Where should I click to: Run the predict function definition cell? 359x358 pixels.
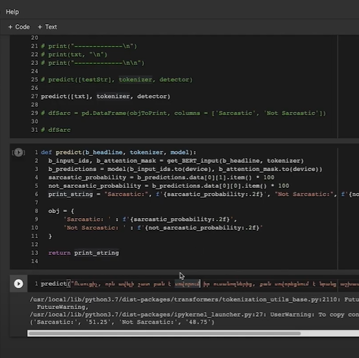click(x=19, y=152)
